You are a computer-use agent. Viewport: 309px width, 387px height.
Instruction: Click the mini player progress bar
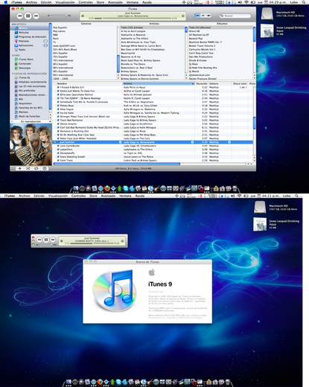click(92, 243)
